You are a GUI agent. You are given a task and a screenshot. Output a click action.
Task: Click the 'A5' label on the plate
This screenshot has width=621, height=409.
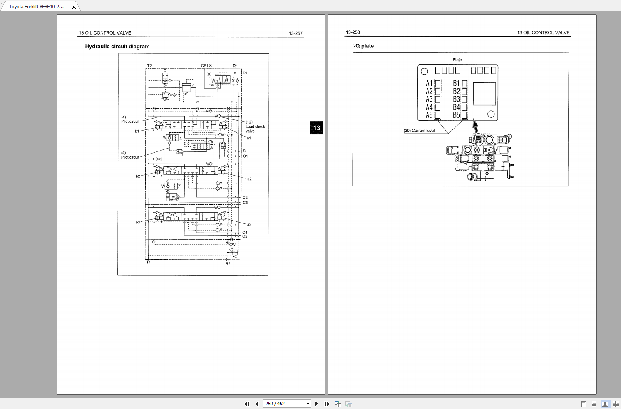(429, 115)
